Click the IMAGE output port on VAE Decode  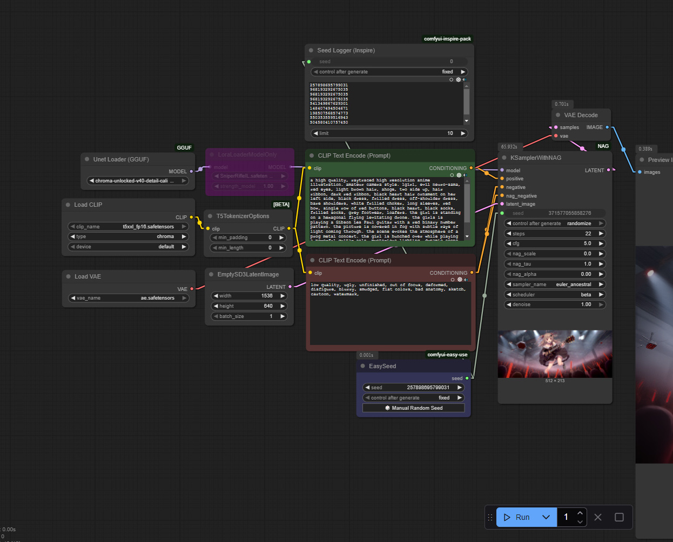coord(607,127)
